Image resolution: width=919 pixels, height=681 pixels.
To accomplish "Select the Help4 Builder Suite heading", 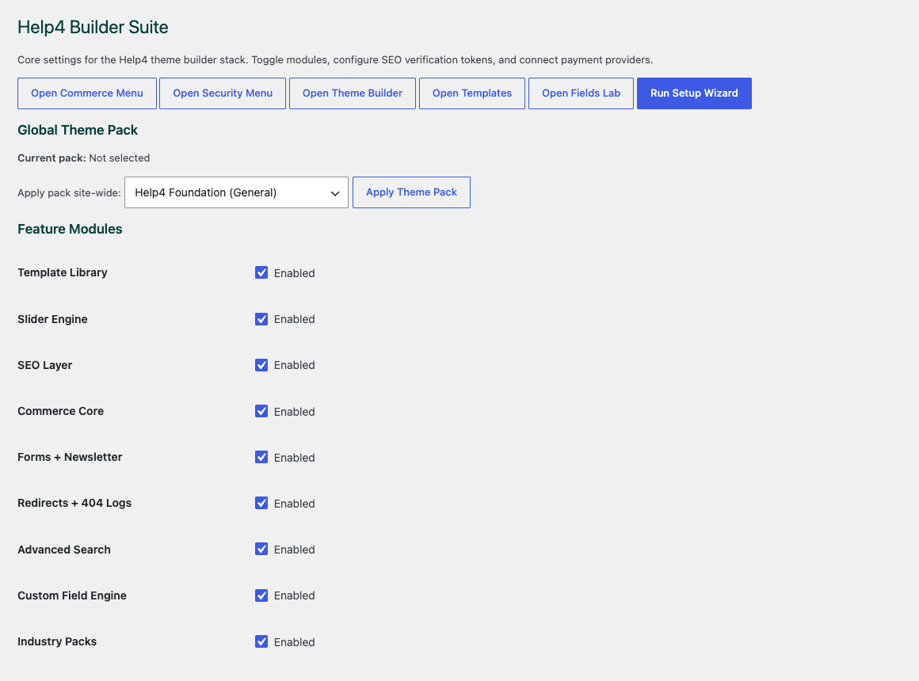I will tap(93, 27).
